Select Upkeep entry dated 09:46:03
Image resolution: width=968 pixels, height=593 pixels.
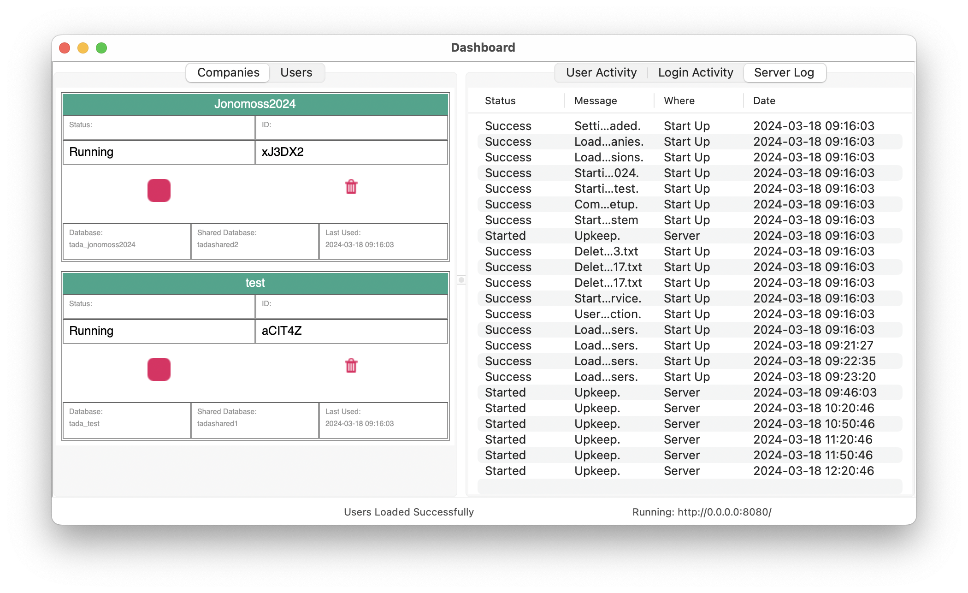pos(690,392)
